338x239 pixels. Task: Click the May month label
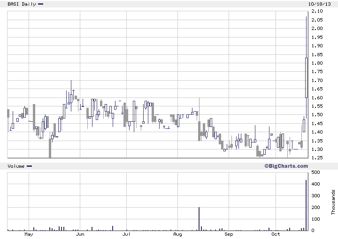click(x=29, y=234)
